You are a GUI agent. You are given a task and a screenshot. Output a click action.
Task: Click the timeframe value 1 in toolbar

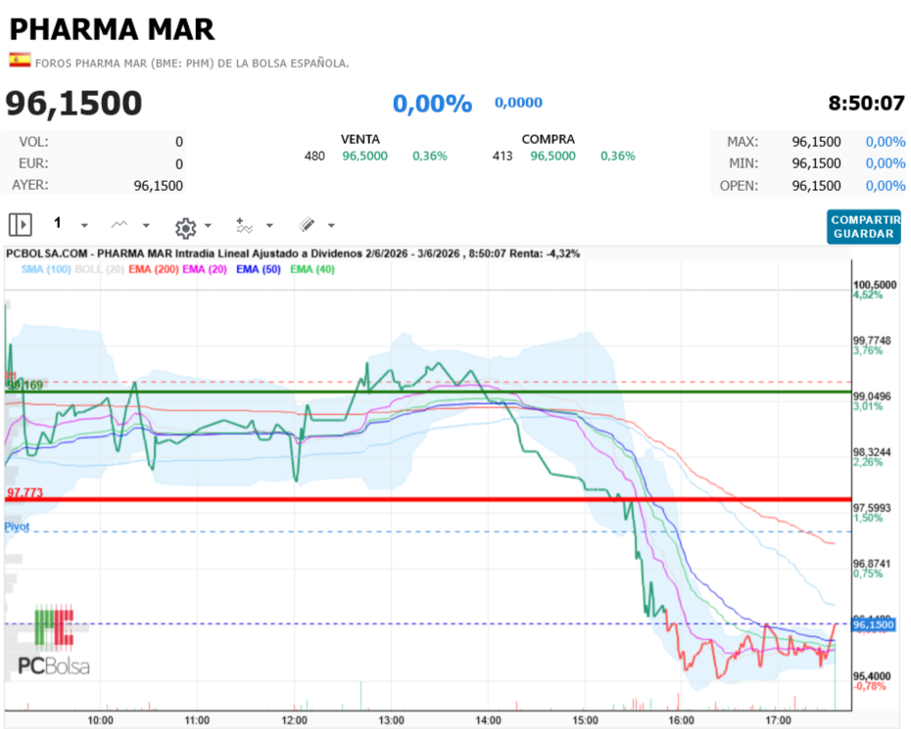(58, 223)
